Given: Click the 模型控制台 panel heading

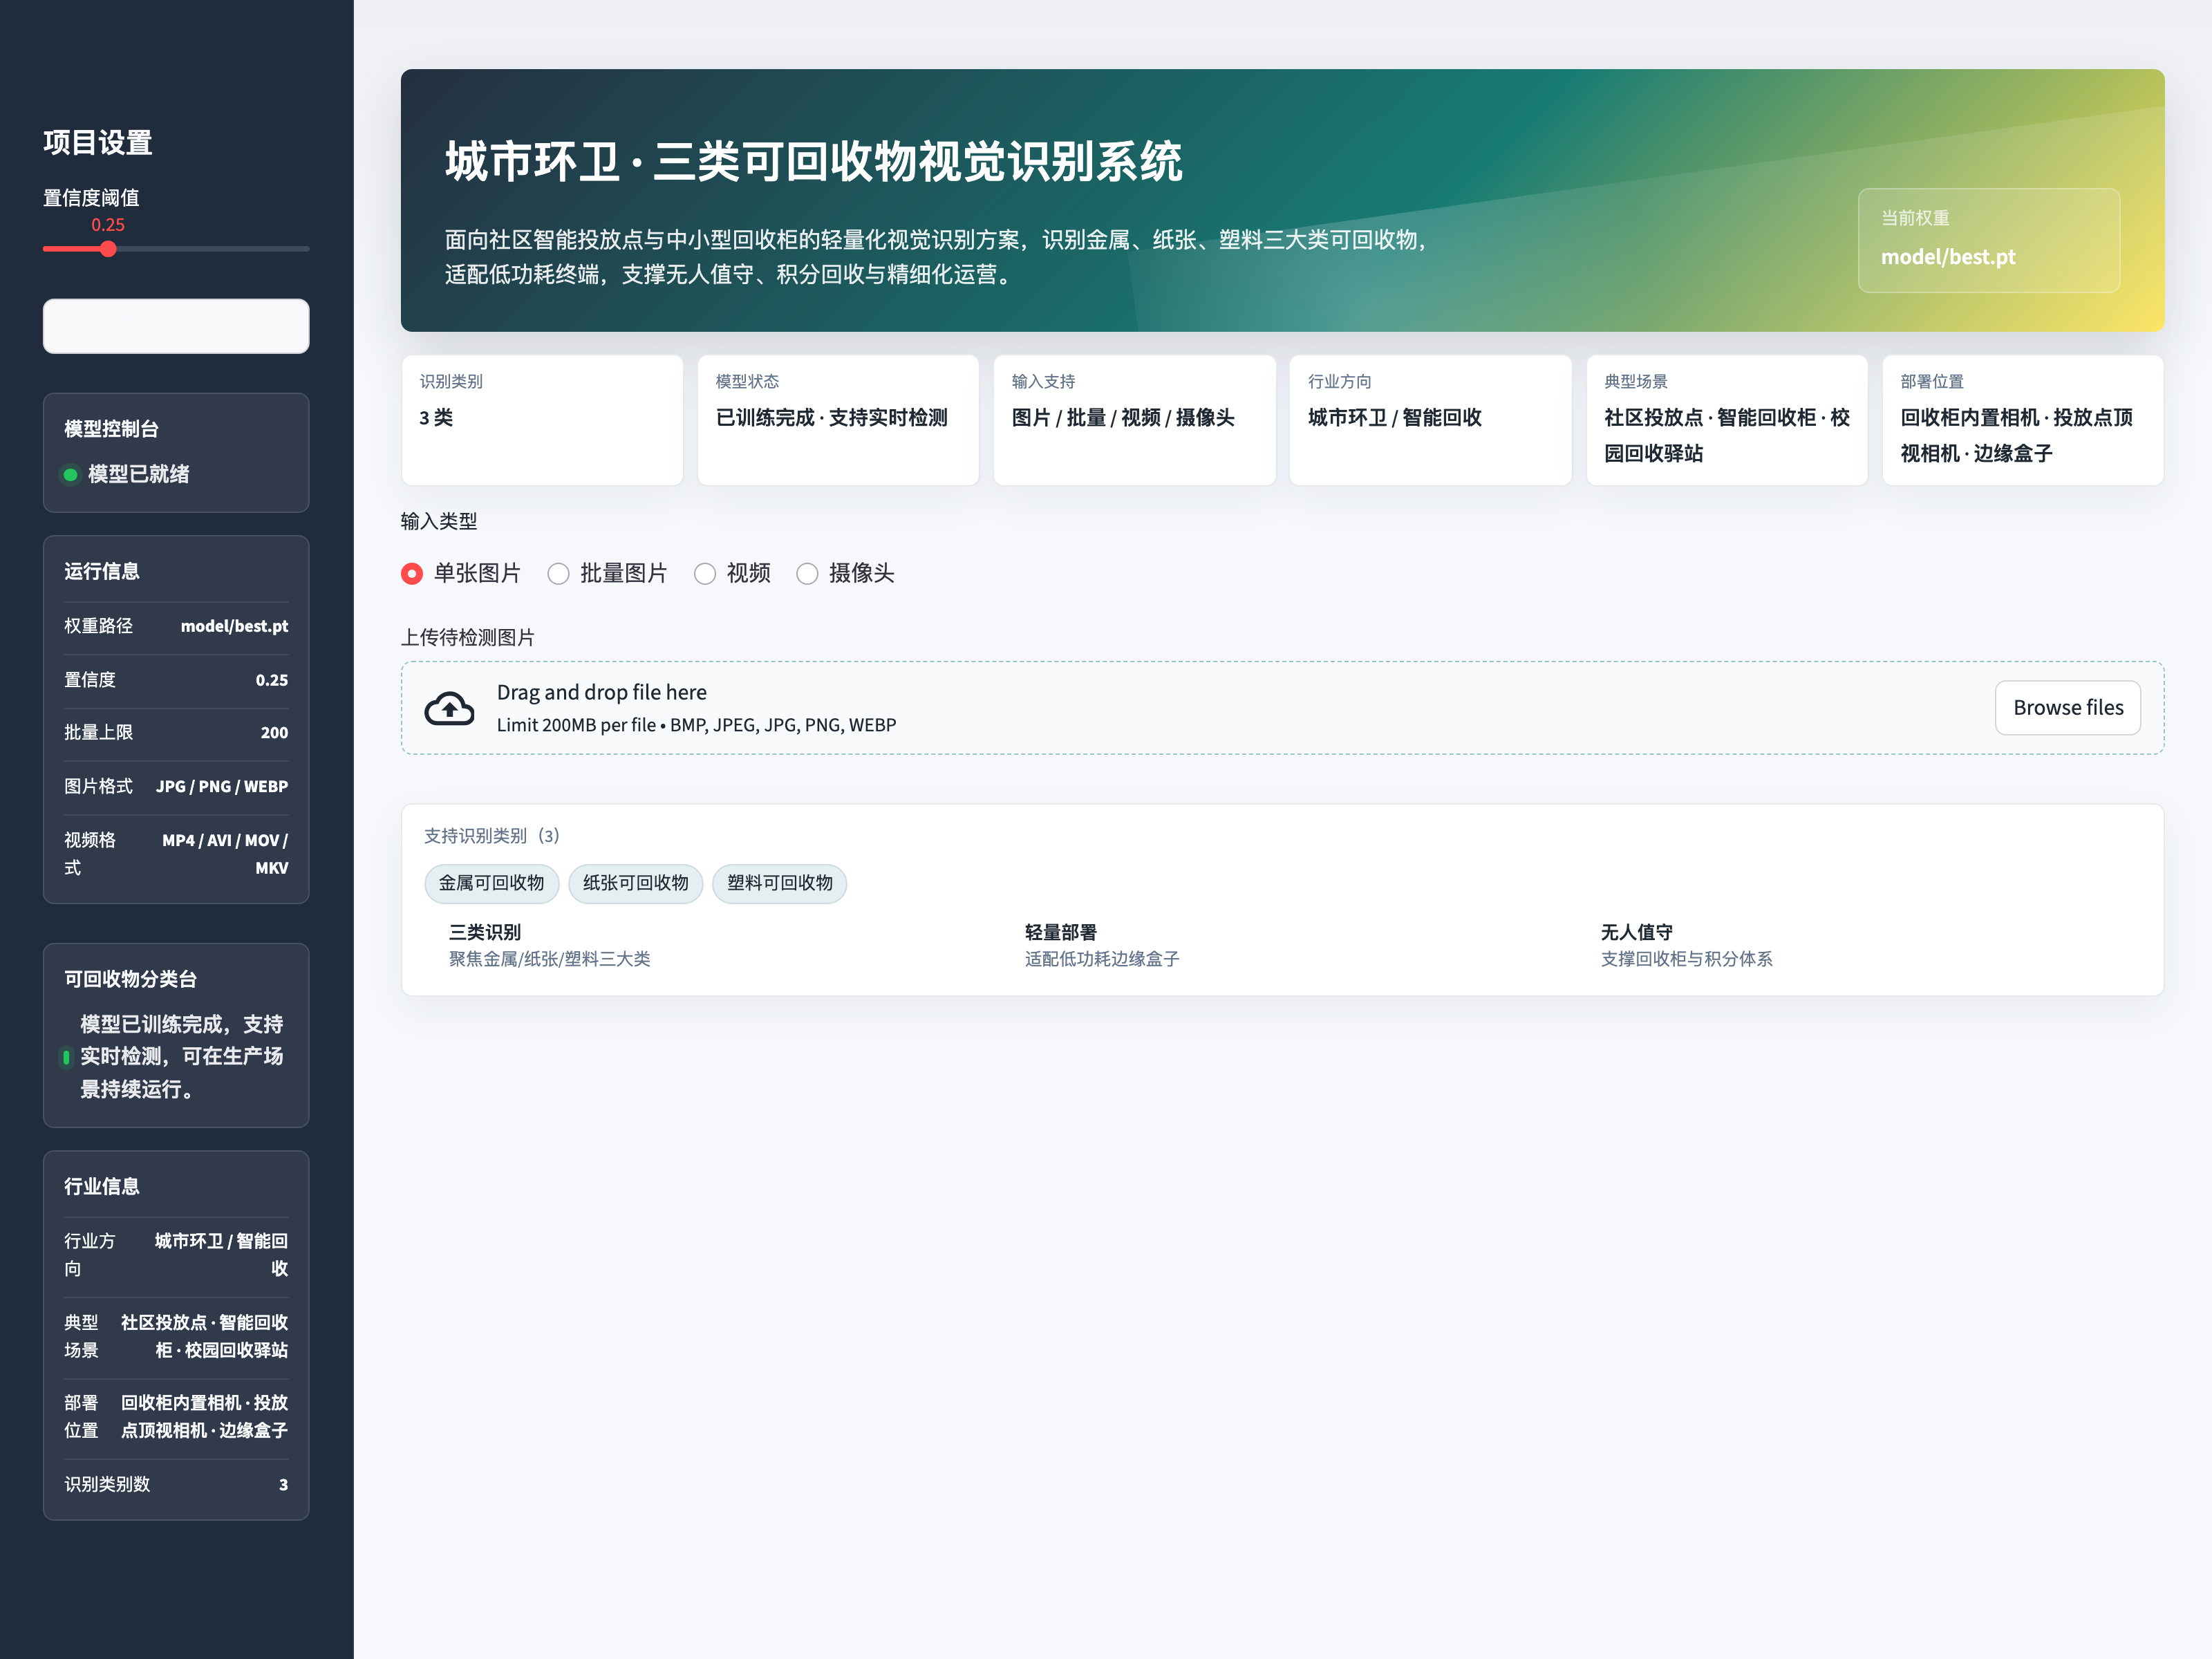Looking at the screenshot, I should 111,430.
